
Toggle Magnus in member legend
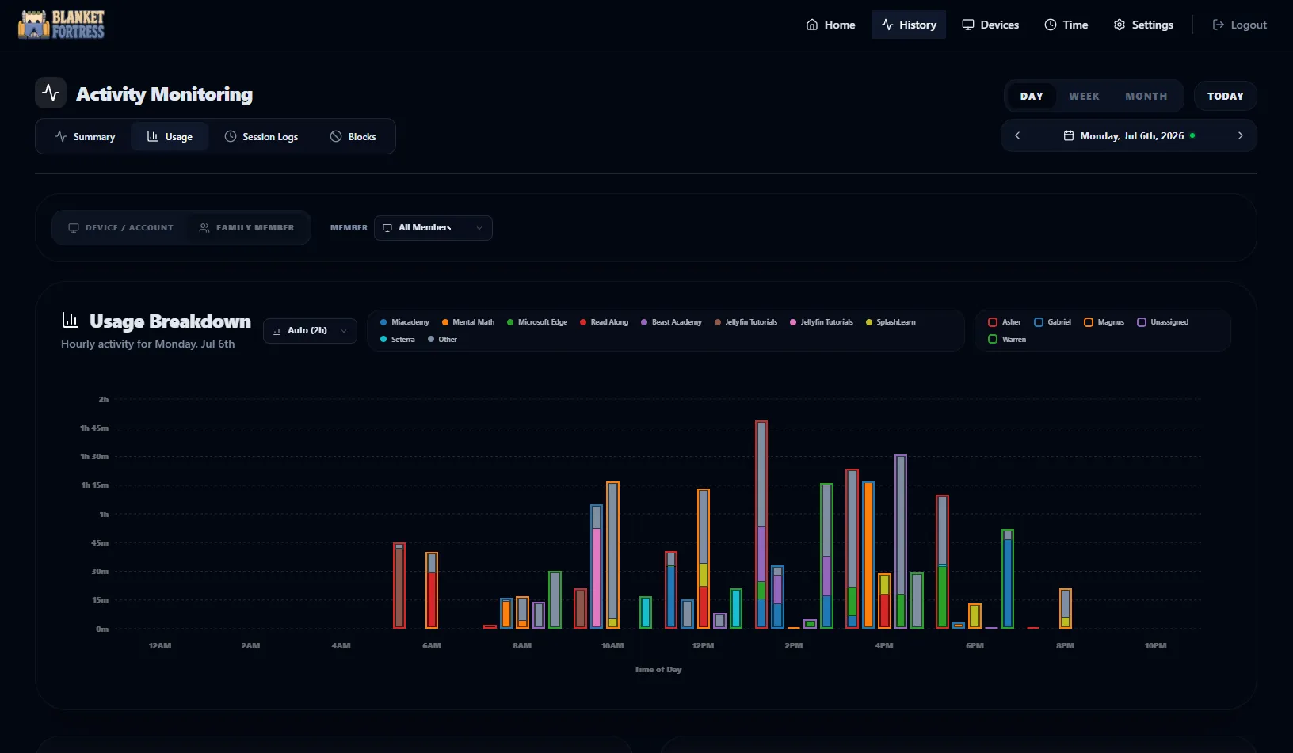click(1104, 322)
